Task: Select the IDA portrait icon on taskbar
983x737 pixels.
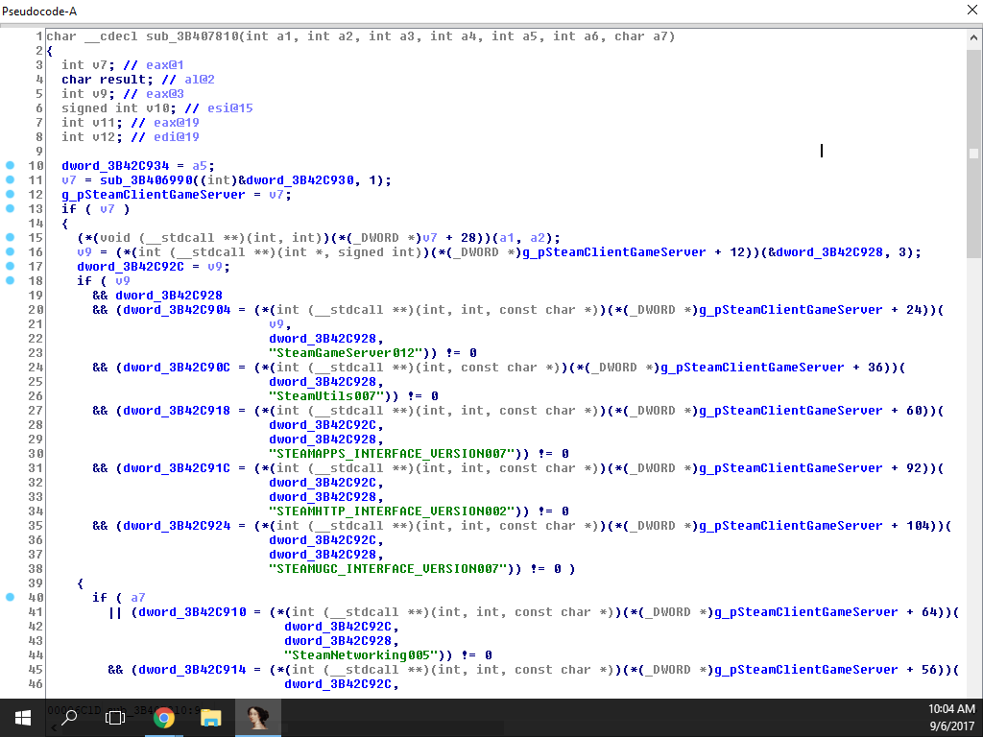Action: pyautogui.click(x=257, y=718)
